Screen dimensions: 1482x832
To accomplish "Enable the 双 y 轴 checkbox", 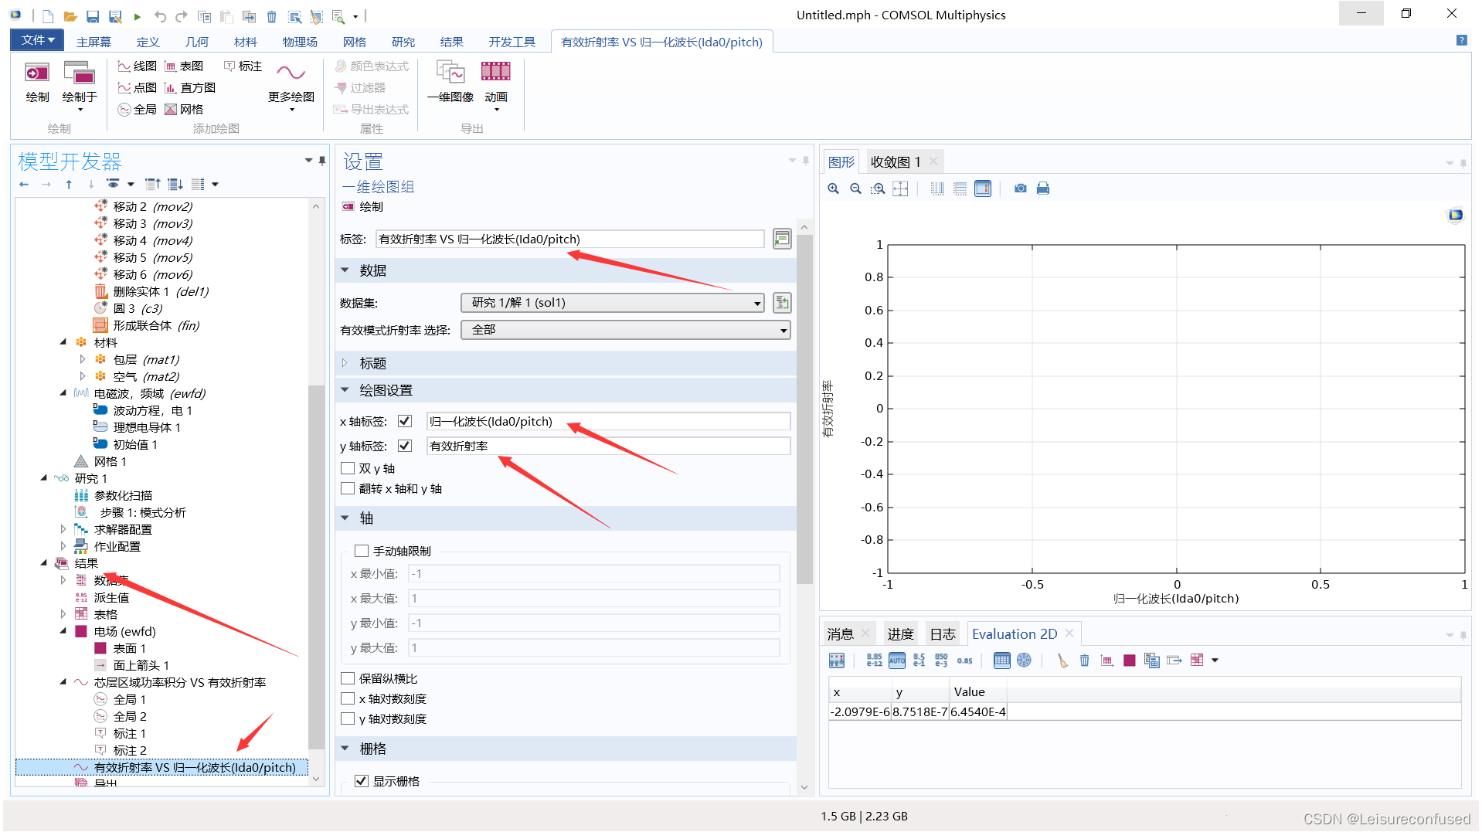I will click(348, 469).
